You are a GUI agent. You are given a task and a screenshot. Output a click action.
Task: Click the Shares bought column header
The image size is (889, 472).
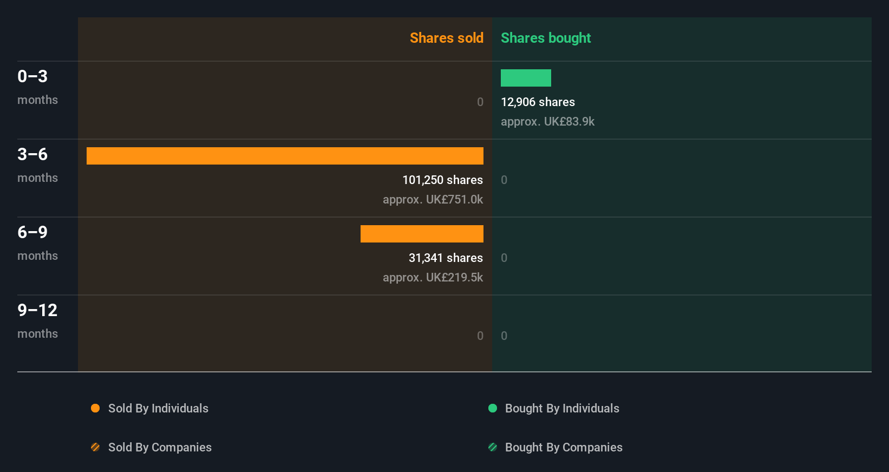click(546, 38)
